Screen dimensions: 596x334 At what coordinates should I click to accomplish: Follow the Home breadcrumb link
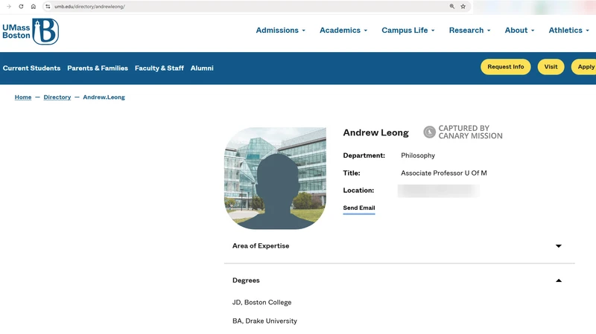[x=23, y=97]
